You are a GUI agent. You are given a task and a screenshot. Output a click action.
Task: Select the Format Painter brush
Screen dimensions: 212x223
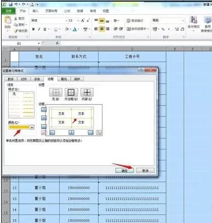click(x=16, y=31)
